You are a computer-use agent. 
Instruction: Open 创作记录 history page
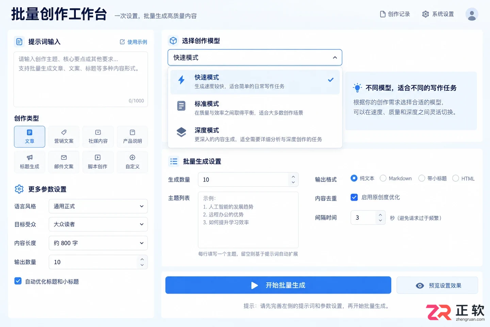(x=395, y=14)
